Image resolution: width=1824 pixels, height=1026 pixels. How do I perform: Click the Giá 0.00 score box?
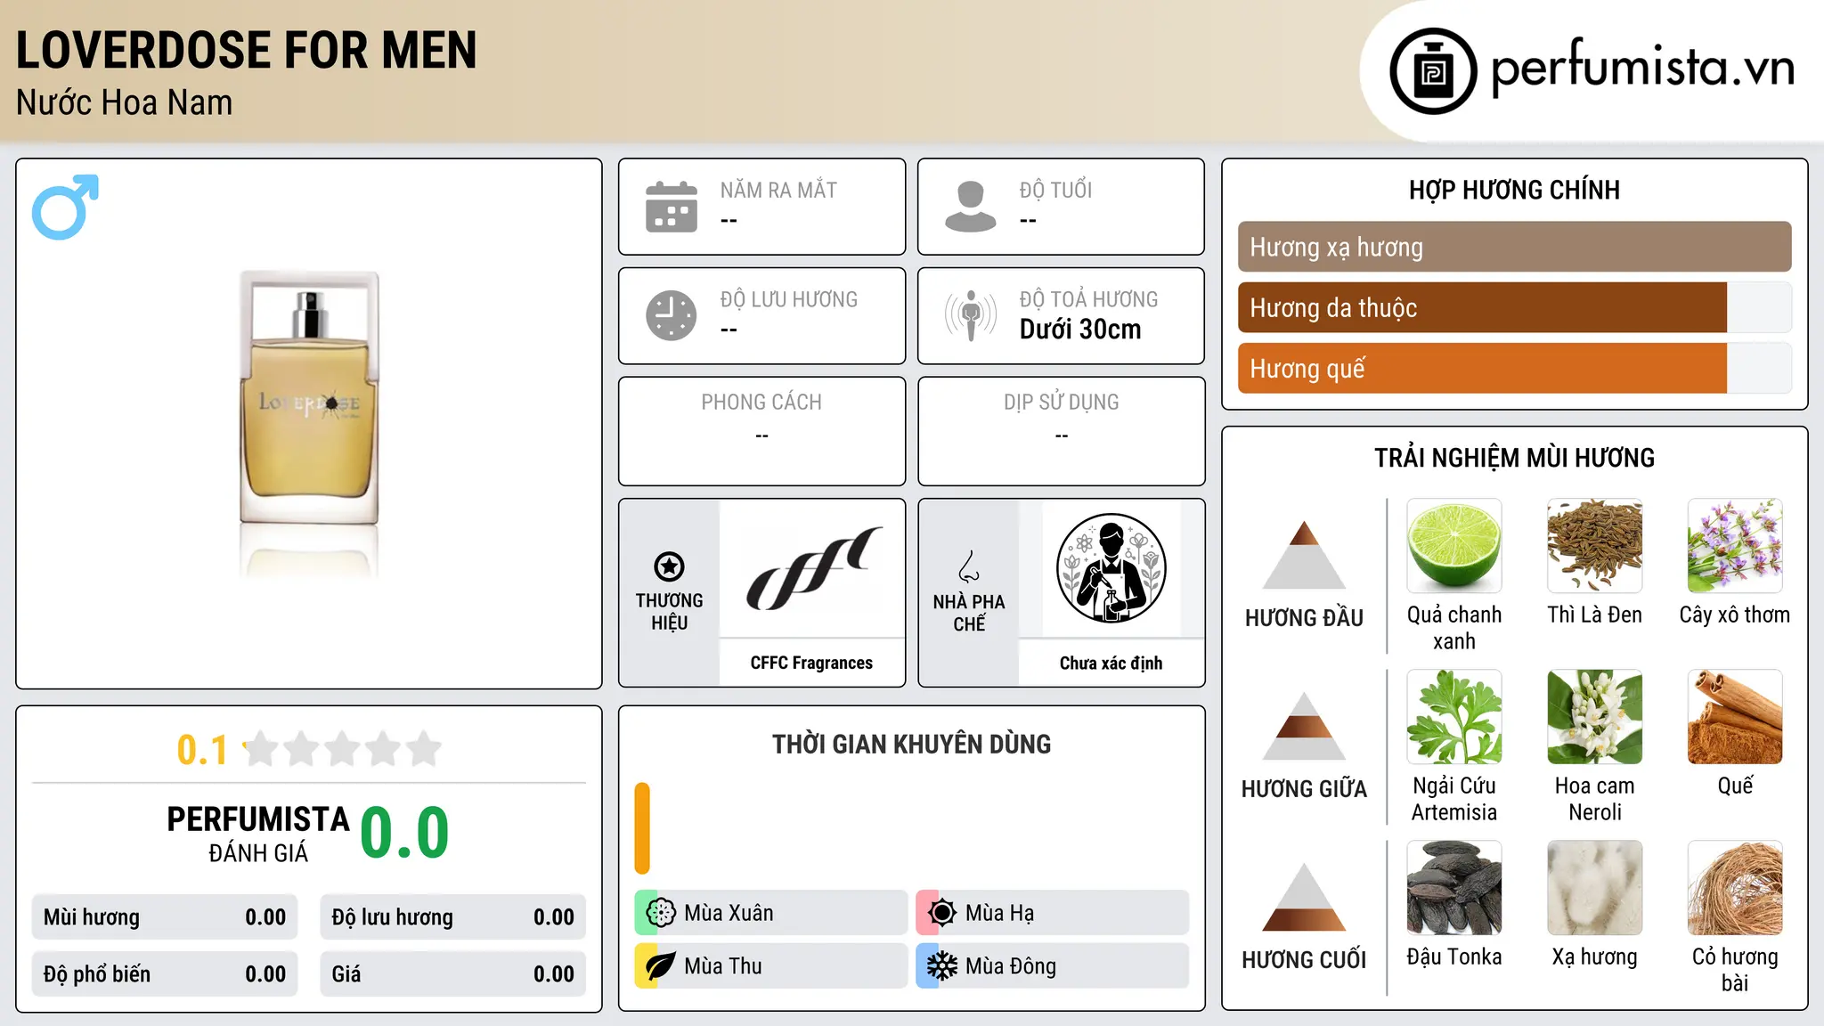(452, 973)
